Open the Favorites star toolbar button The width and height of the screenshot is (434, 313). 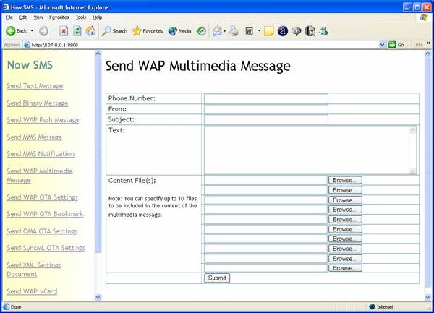point(148,31)
